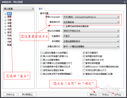The image size is (127, 98).
Task: Expand the 播放 tree node
Action: 5,17
